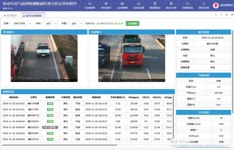
Task: Expand the 站点 site dropdown
Action: (x=56, y=23)
